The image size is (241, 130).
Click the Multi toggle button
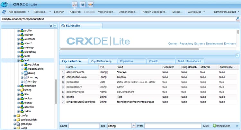[x=206, y=126]
